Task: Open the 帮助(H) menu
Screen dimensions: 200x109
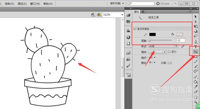Action: click(48, 4)
